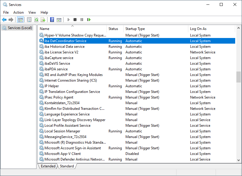Click gear icon next to ibaPDA service
Viewport: 242px width, 176px height.
pos(41,69)
